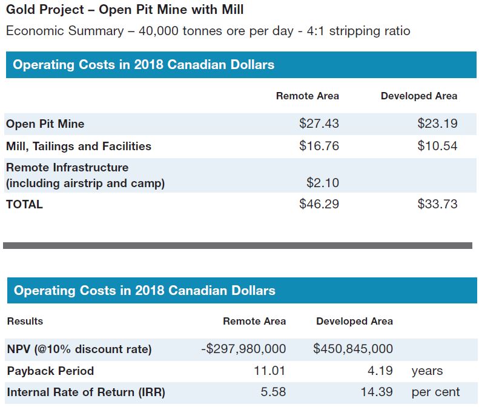Viewport: 479px width, 407px height.
Task: Select the Open Pit Mine row label
Action: pos(45,124)
